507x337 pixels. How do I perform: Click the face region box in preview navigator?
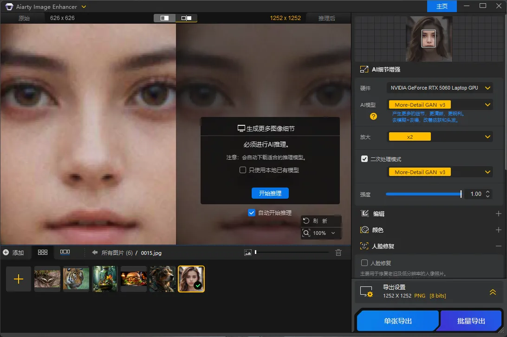click(429, 39)
